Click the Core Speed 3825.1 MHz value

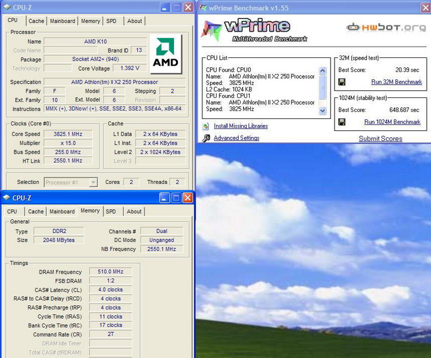pyautogui.click(x=68, y=134)
